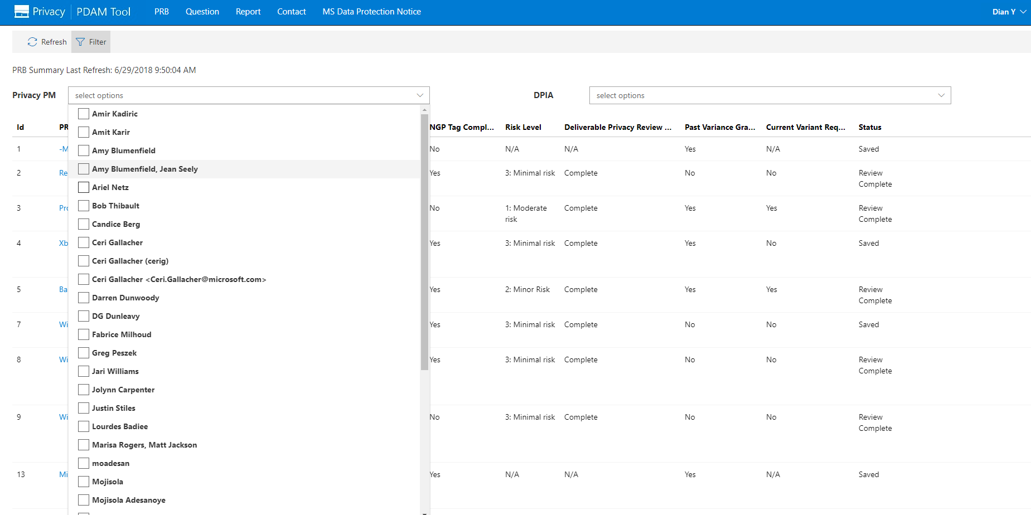Check the Jolynn Carpenter checkbox
Screen dimensions: 1031x515
[84, 390]
